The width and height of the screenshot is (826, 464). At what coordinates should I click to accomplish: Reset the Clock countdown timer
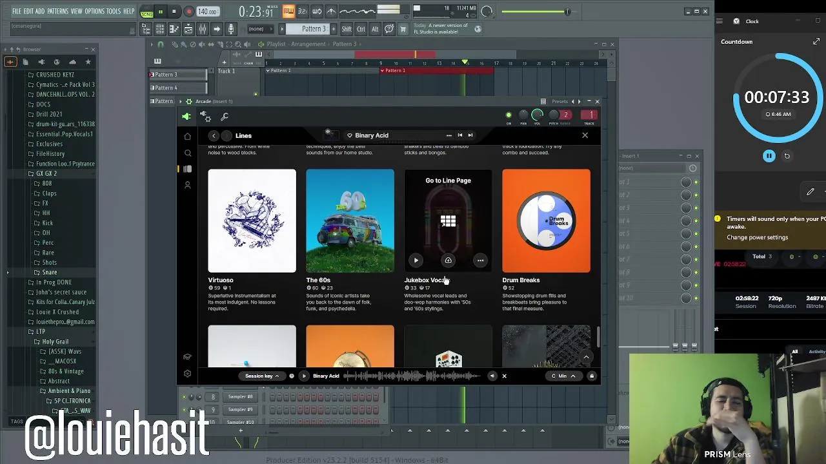point(787,156)
